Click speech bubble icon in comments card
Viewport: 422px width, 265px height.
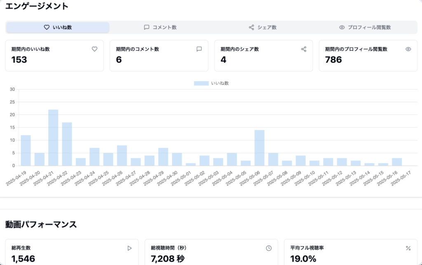click(x=199, y=49)
